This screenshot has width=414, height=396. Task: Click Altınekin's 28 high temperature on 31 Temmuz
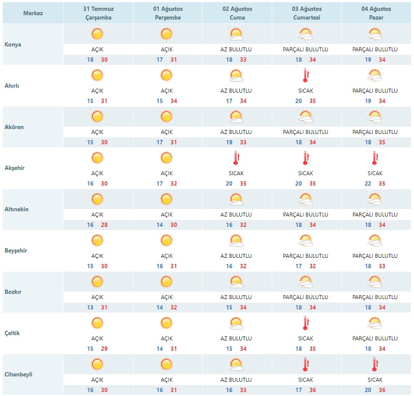104,225
